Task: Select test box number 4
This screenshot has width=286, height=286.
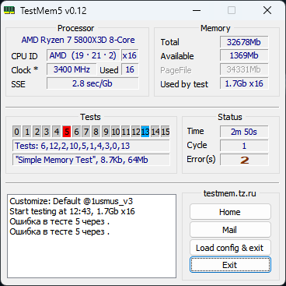Action: pyautogui.click(x=57, y=132)
